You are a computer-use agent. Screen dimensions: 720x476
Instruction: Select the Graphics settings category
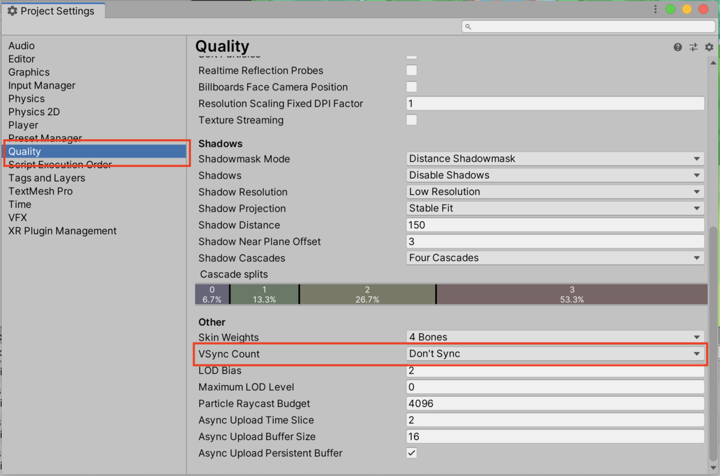pos(29,72)
